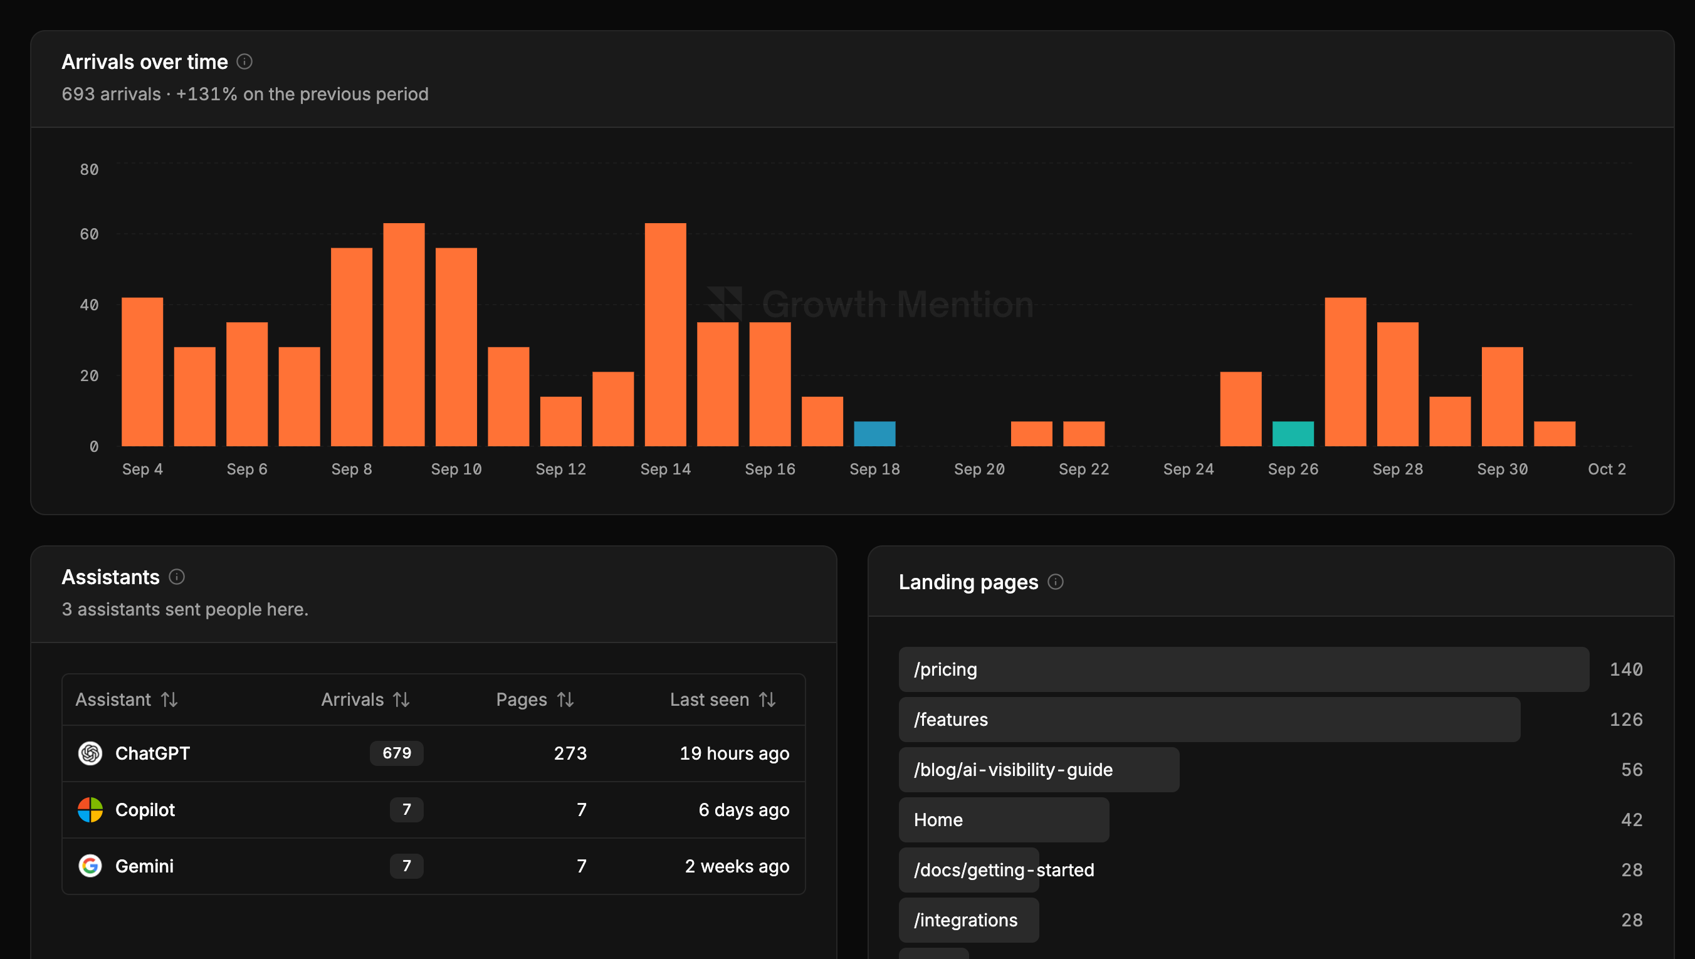Viewport: 1695px width, 959px height.
Task: Select the Copilot assistant name
Action: point(145,809)
